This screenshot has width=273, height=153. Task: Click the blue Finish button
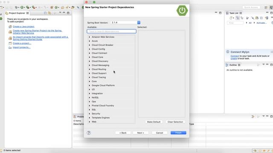point(178,133)
